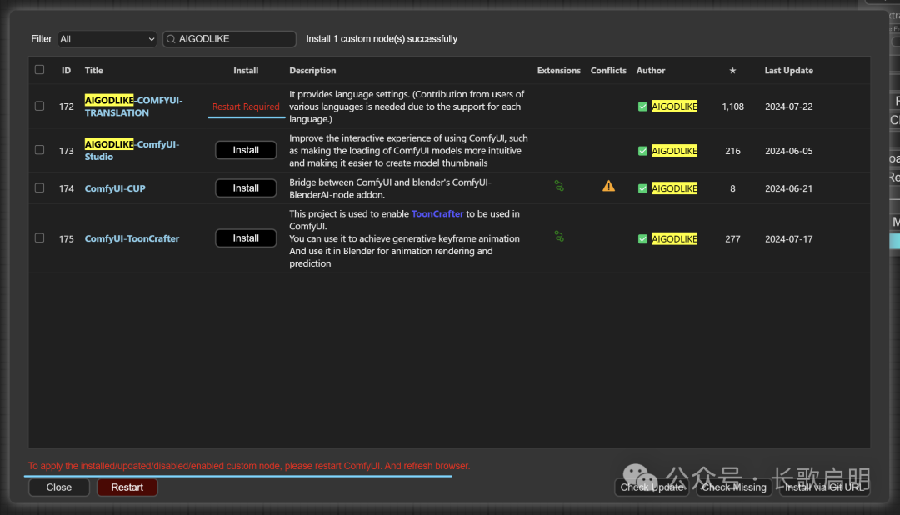
Task: Click the green verified icon in row 172
Action: tap(642, 107)
